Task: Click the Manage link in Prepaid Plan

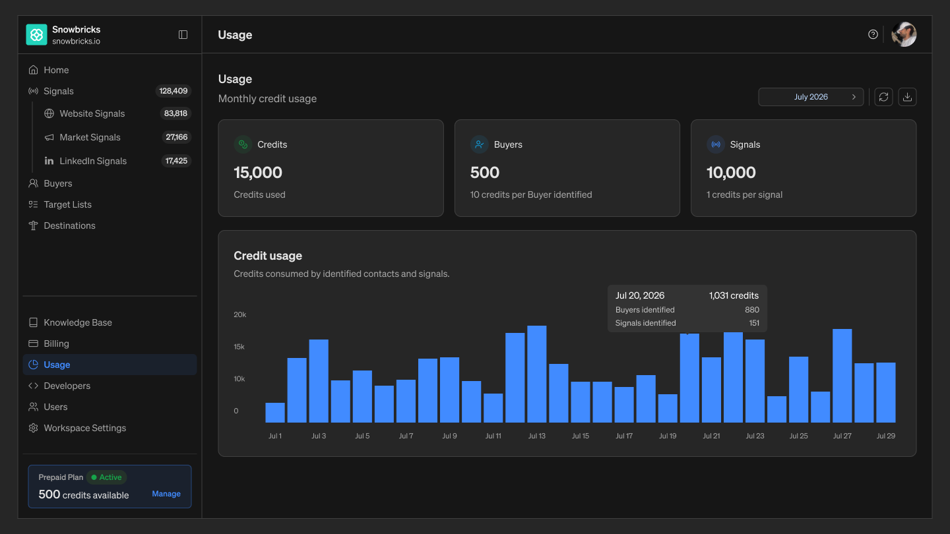Action: click(166, 494)
